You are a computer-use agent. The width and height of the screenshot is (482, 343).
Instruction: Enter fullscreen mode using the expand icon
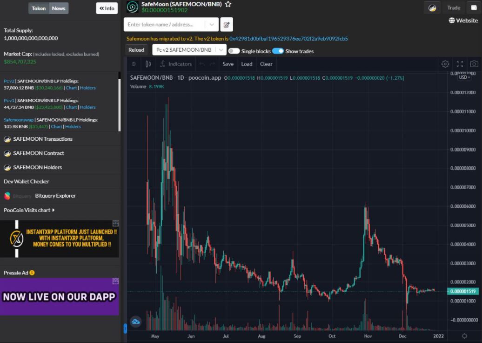point(460,64)
